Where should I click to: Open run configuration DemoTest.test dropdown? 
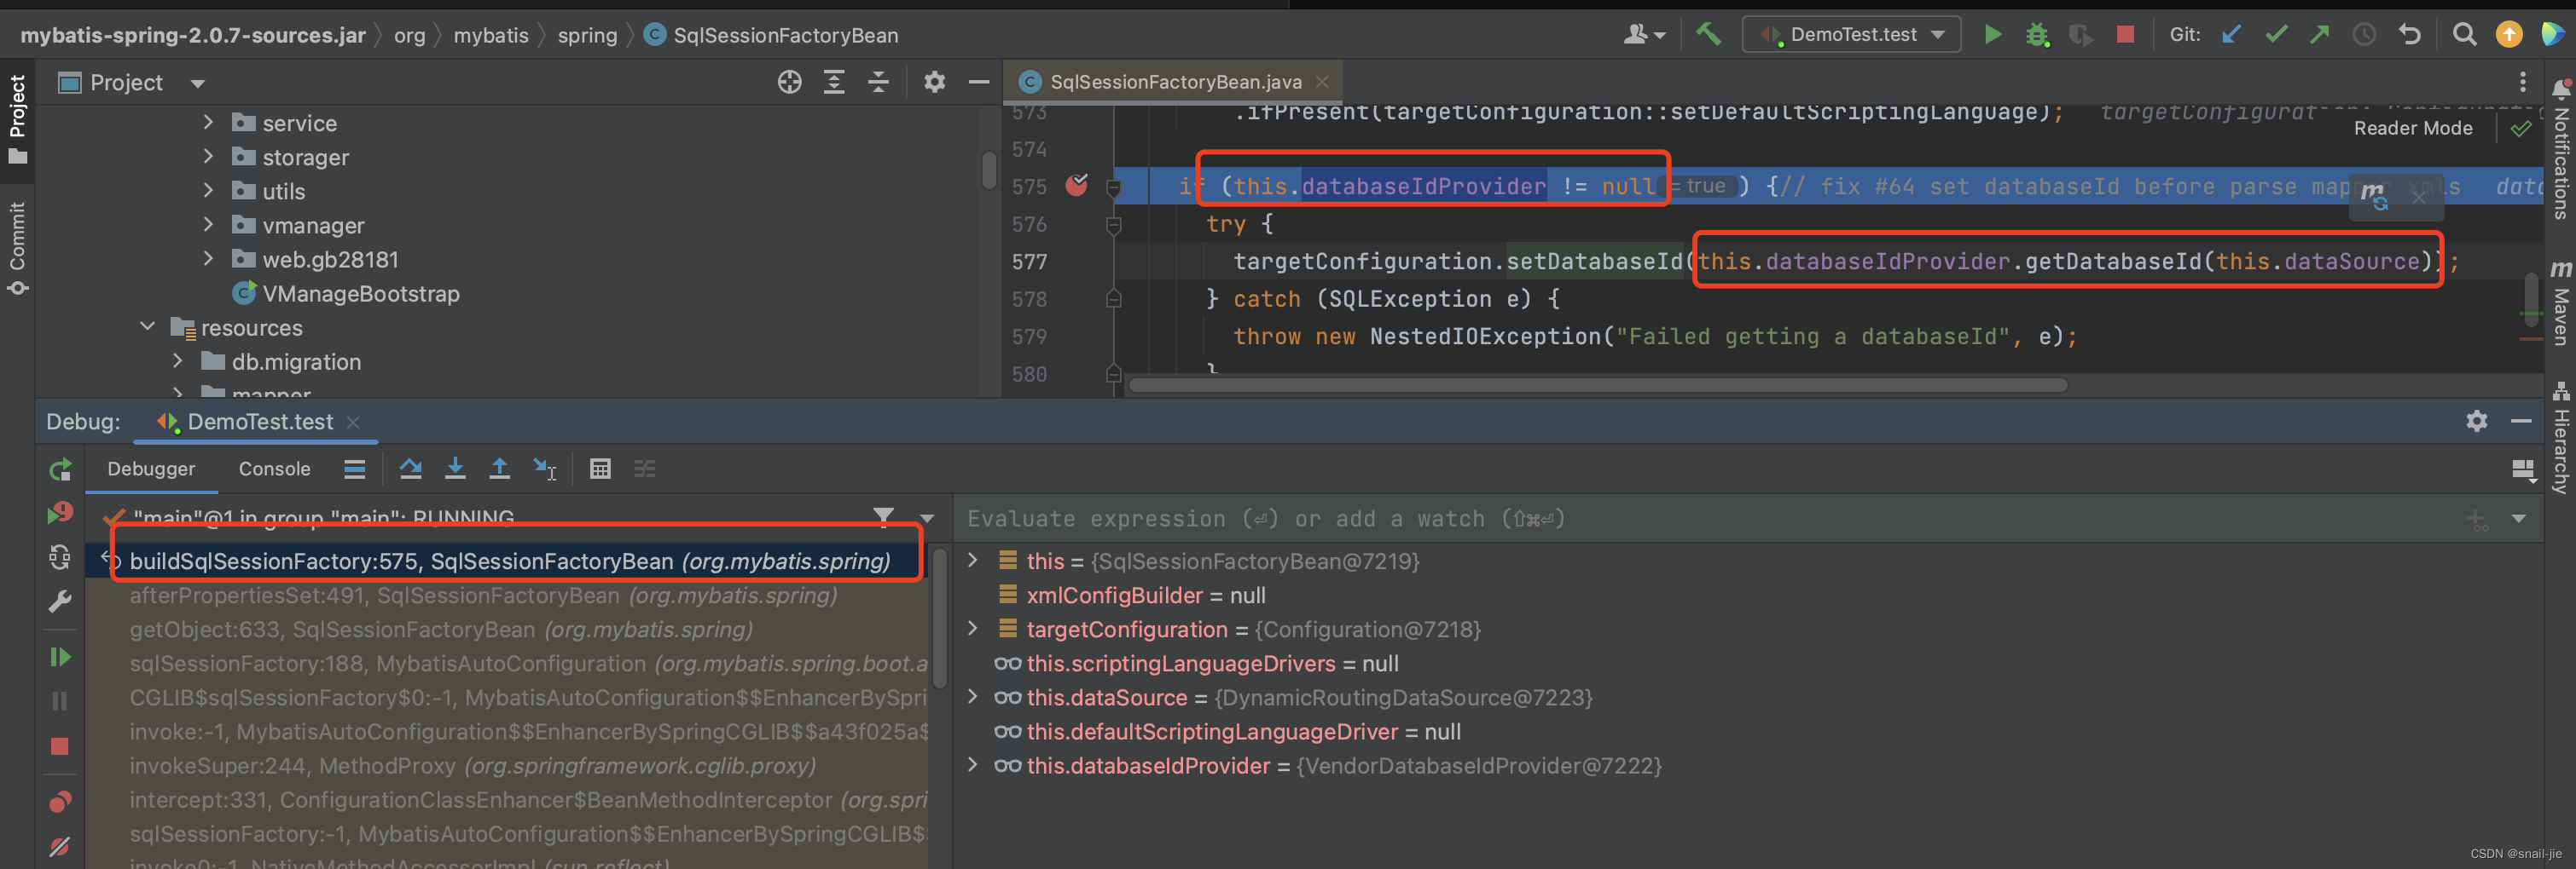(1852, 35)
